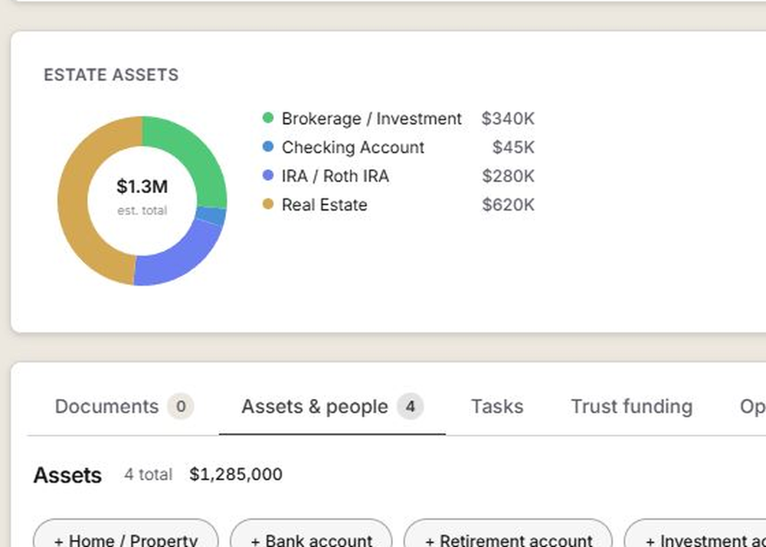Switch to the Tasks tab
The image size is (766, 547).
[x=497, y=406]
